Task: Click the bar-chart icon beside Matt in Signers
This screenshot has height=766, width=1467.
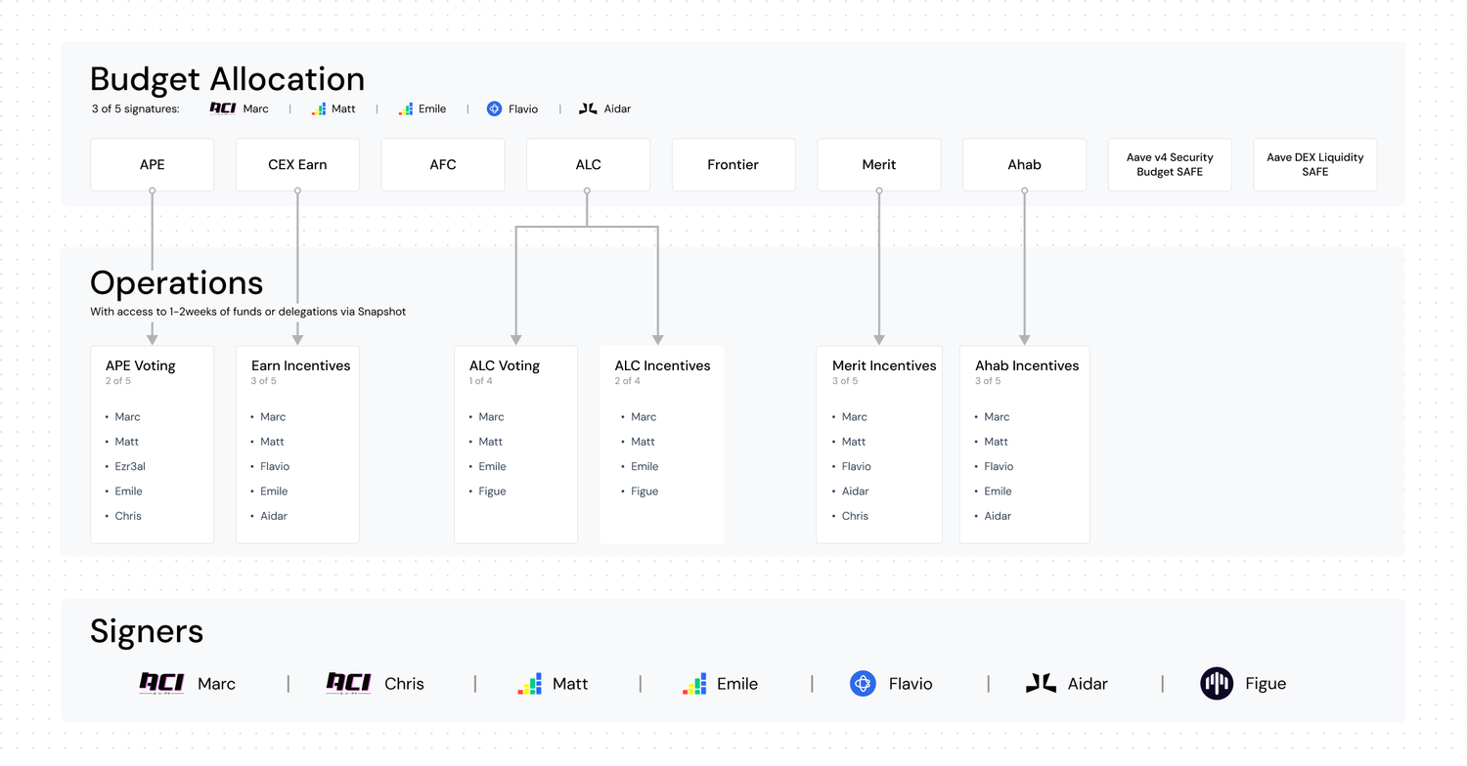Action: [529, 684]
